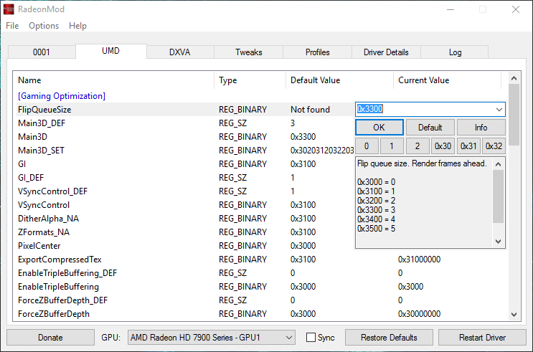The height and width of the screenshot is (352, 533).
Task: Sort by the Name column header
Action: click(114, 80)
